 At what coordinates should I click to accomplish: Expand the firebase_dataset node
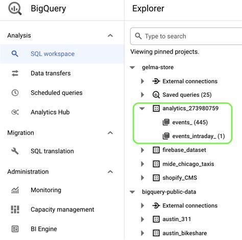(142, 150)
